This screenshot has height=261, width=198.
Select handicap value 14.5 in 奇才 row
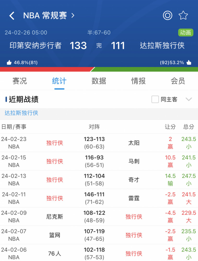click(170, 176)
